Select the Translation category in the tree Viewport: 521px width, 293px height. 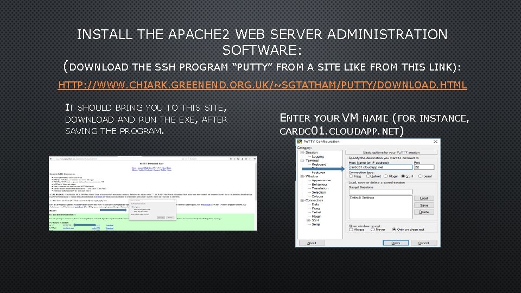coord(320,188)
